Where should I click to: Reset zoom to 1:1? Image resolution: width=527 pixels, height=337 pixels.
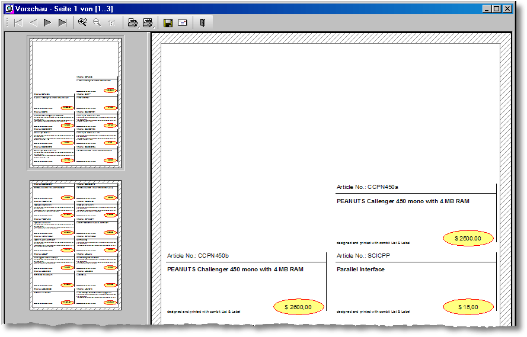coord(112,23)
